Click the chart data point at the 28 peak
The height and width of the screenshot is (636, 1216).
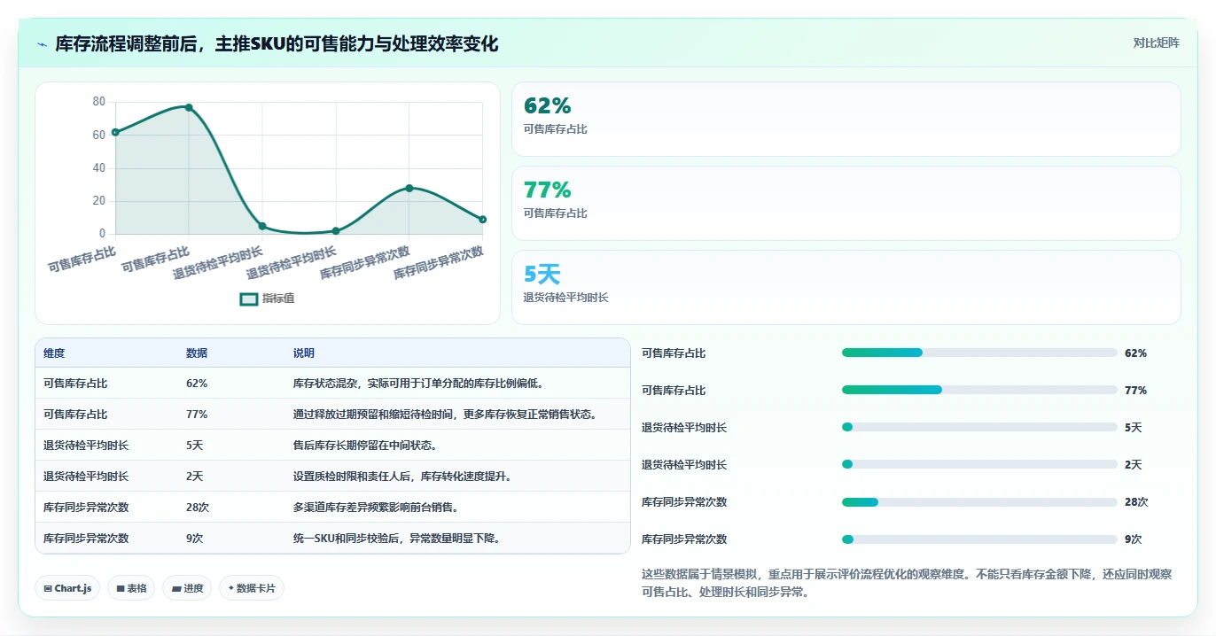click(409, 188)
